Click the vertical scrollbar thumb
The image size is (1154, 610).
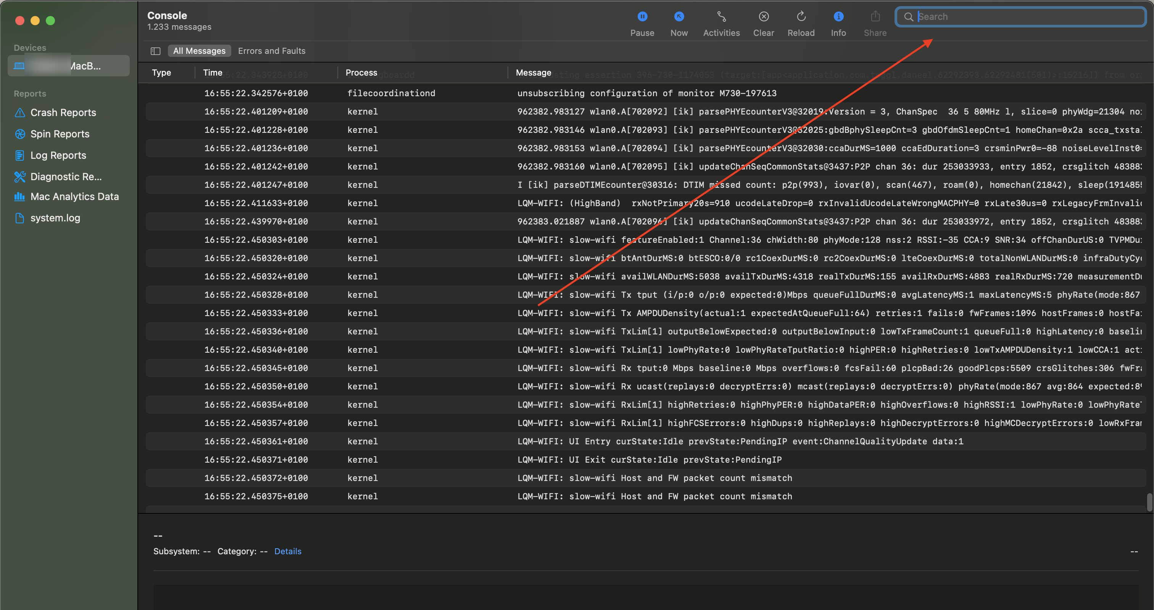1149,502
